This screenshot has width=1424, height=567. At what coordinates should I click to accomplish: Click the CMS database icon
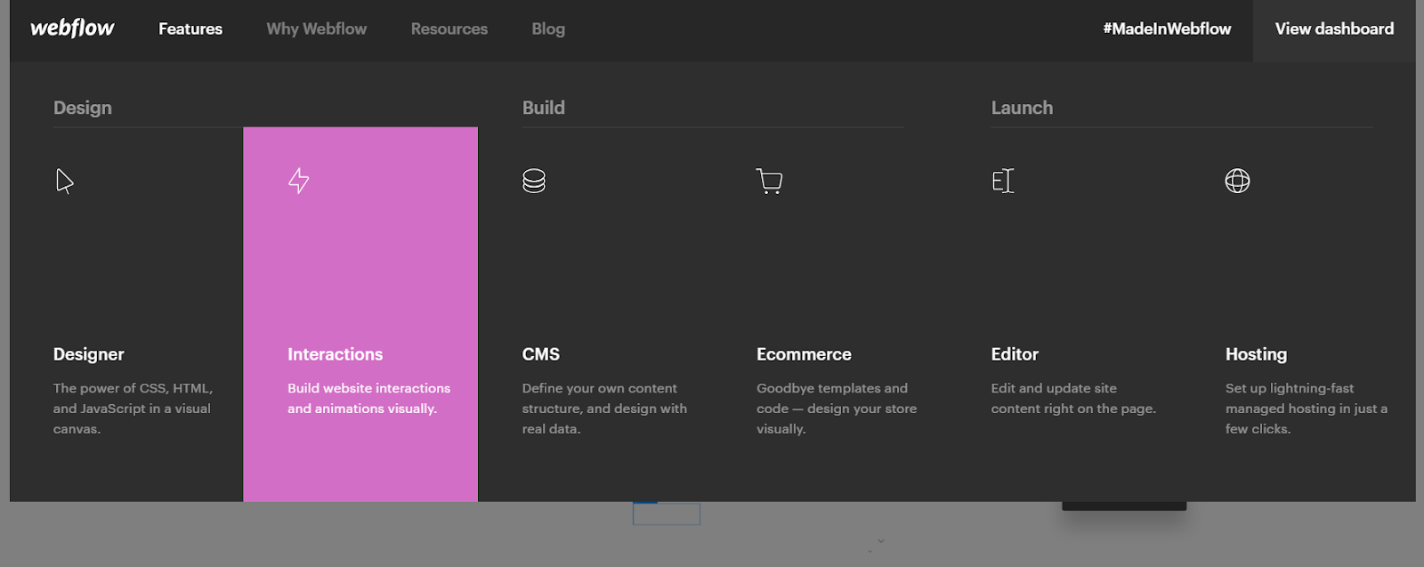534,181
